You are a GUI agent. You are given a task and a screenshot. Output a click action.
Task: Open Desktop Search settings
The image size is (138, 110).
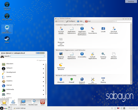click(x=103, y=56)
